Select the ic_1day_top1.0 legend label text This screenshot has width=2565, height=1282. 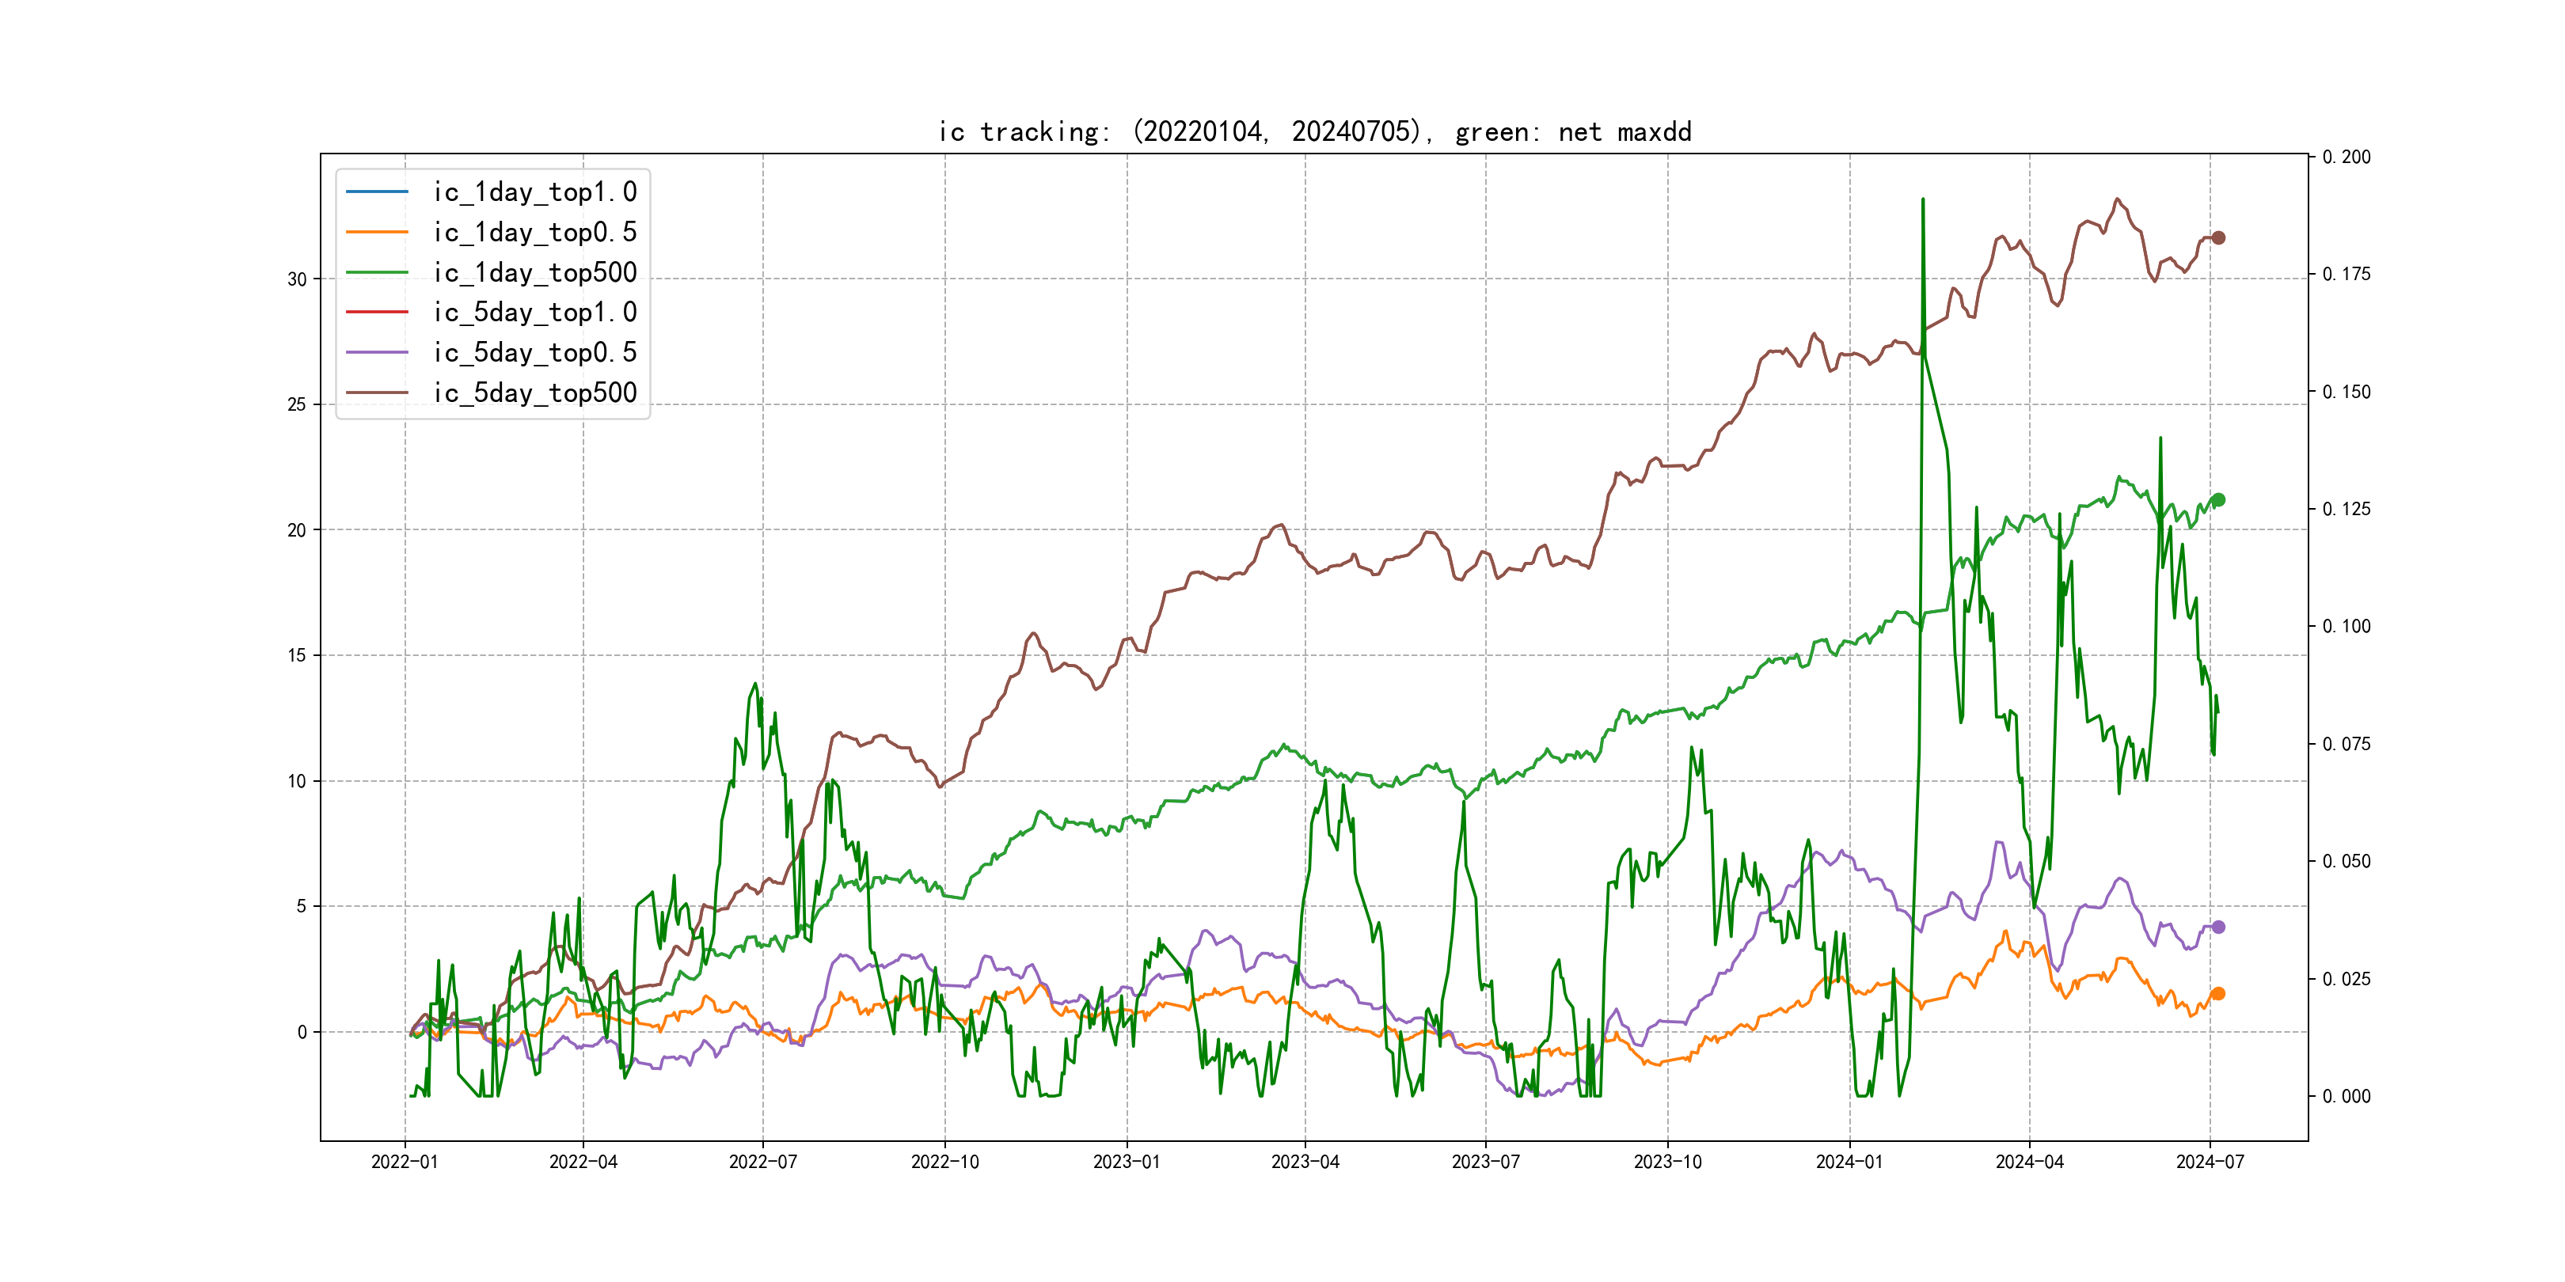pyautogui.click(x=534, y=191)
